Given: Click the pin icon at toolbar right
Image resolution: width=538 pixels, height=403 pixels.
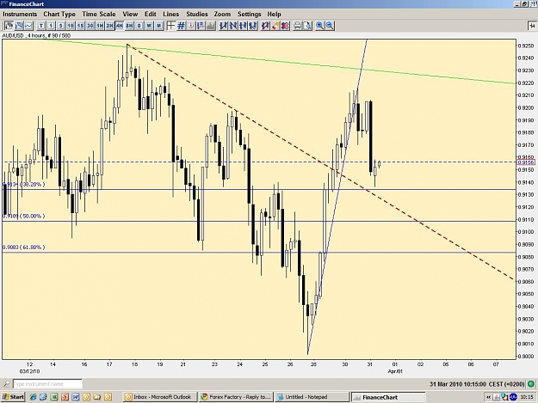Looking at the screenshot, I should tap(531, 26).
